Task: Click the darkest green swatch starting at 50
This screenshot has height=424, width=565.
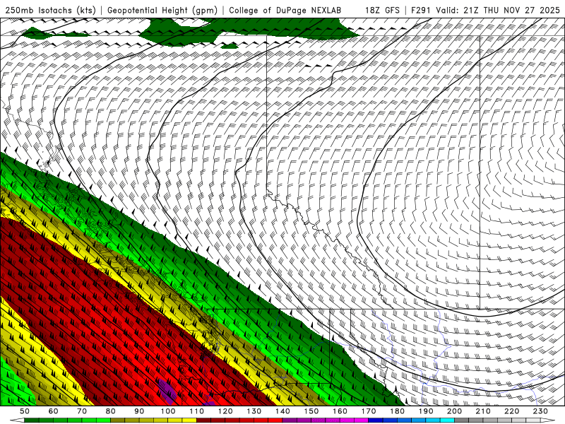Action: (32, 420)
